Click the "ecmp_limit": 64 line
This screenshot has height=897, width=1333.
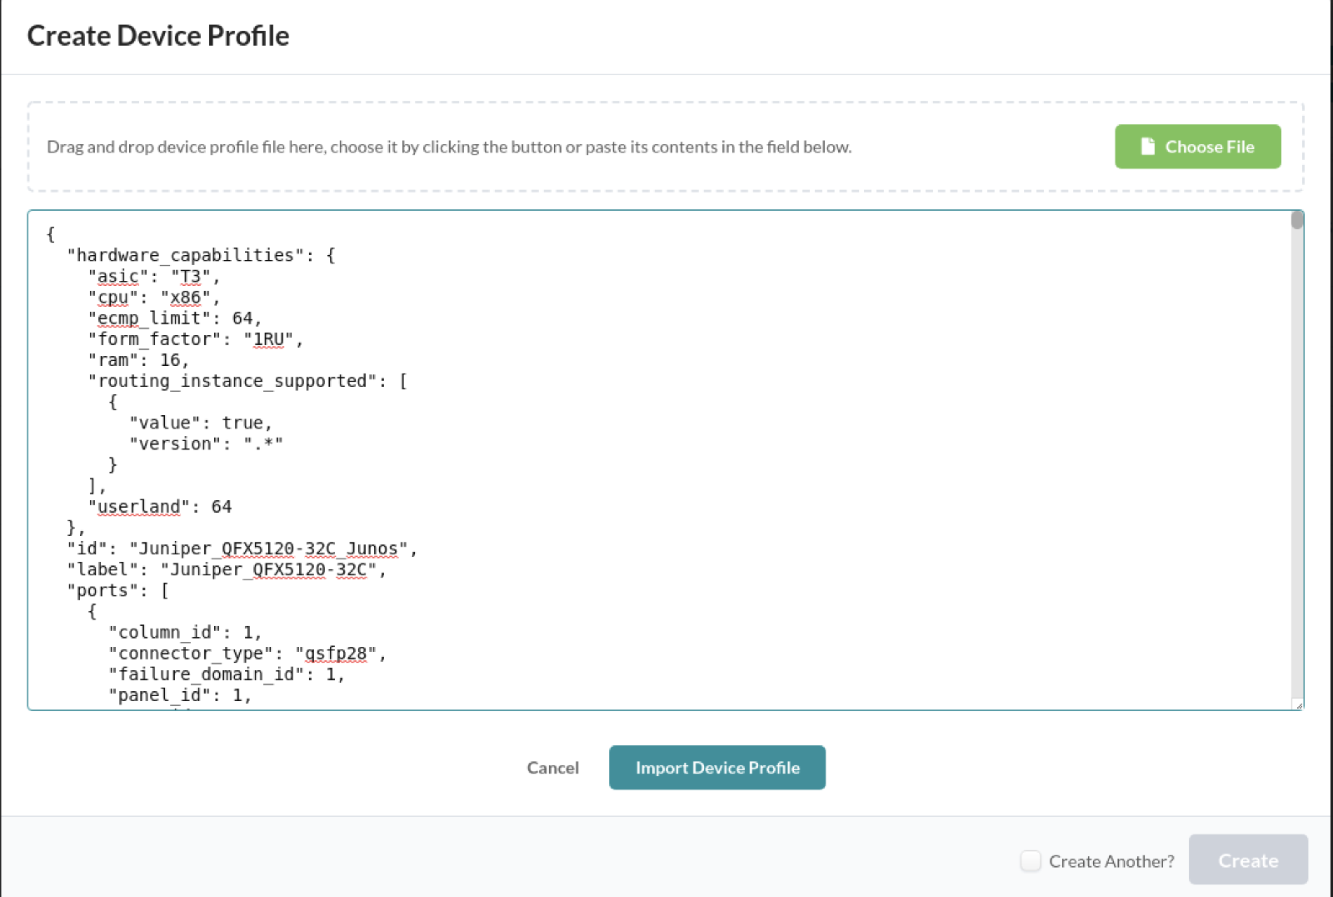pos(174,318)
